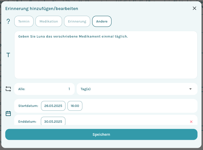Choose the Andere reminder type
Viewport: 203px width, 150px height.
pos(102,21)
